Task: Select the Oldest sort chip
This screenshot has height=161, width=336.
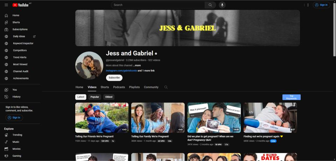Action: click(x=109, y=97)
